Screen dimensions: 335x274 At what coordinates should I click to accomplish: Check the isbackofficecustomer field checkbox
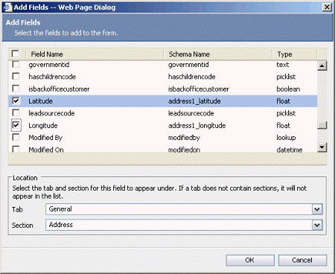16,89
